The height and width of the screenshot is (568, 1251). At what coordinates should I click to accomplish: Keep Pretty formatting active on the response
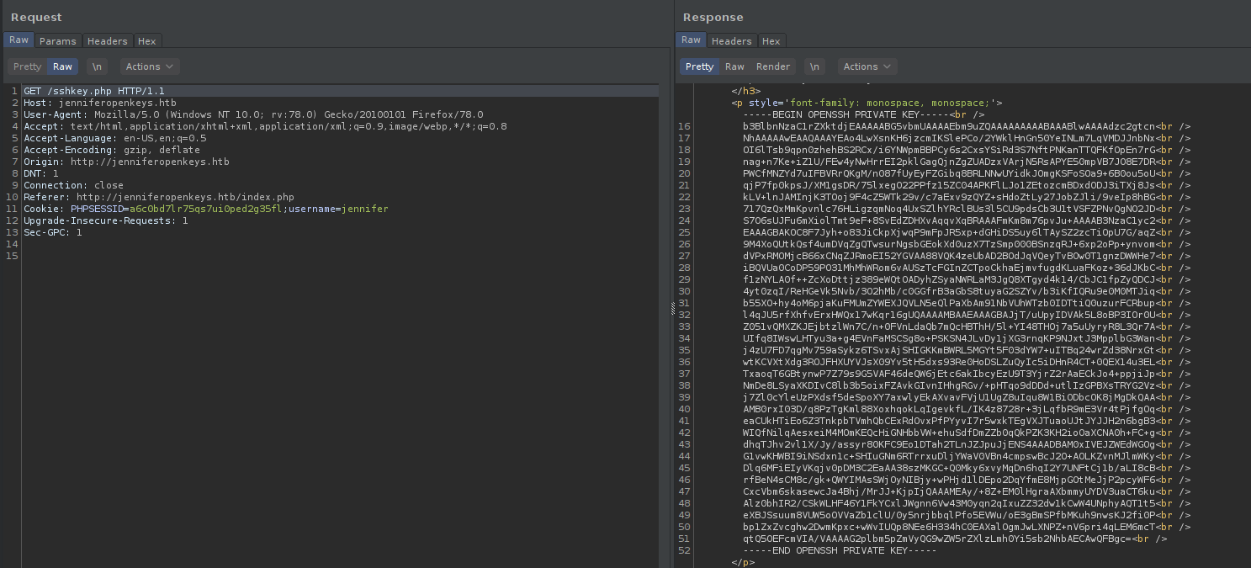(x=698, y=66)
